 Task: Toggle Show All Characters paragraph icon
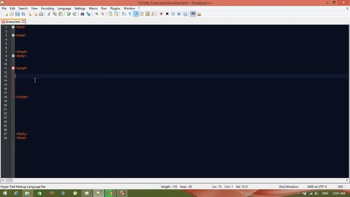tap(130, 14)
